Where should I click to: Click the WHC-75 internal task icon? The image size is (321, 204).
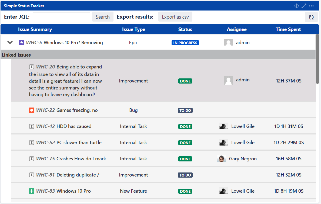click(x=32, y=159)
